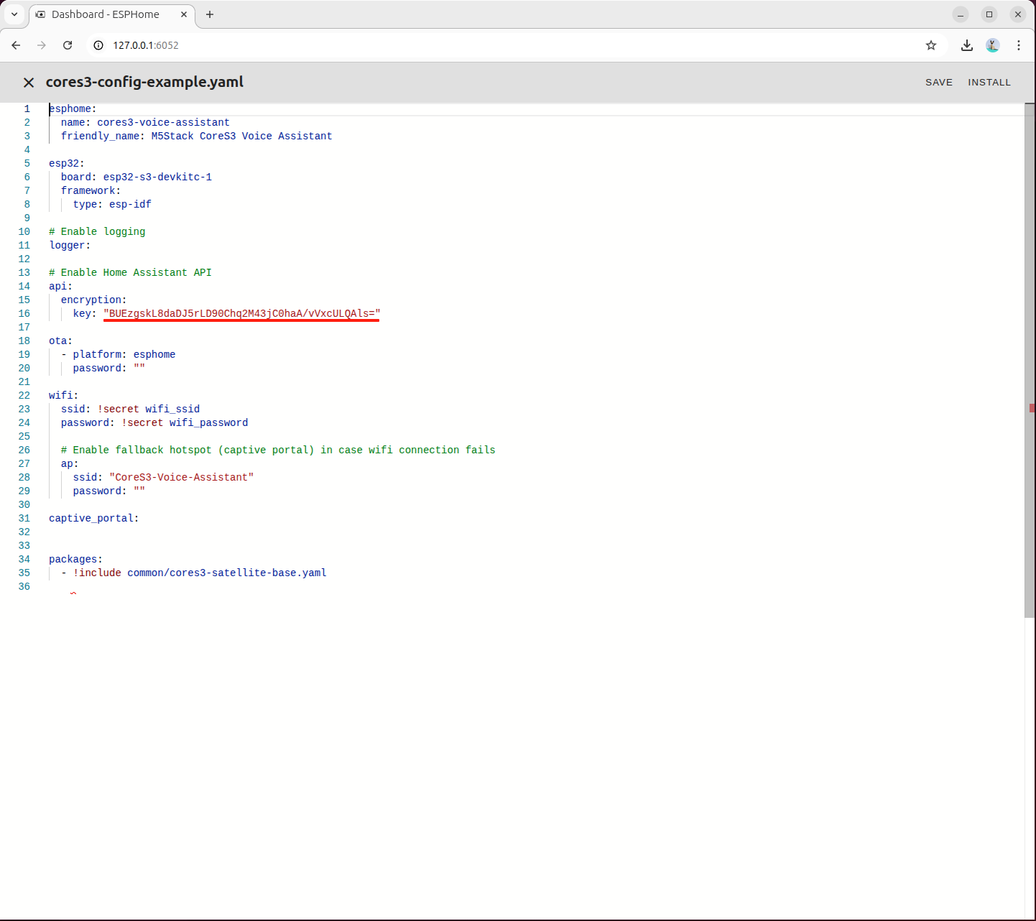Click the underlined API encryption key string
This screenshot has height=921, width=1036.
click(x=241, y=314)
